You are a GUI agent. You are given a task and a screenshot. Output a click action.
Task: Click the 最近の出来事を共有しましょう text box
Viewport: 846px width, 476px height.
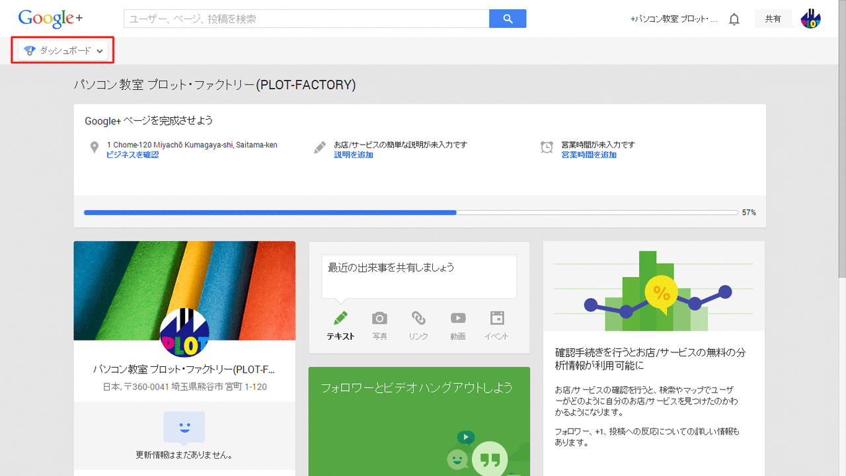(419, 276)
